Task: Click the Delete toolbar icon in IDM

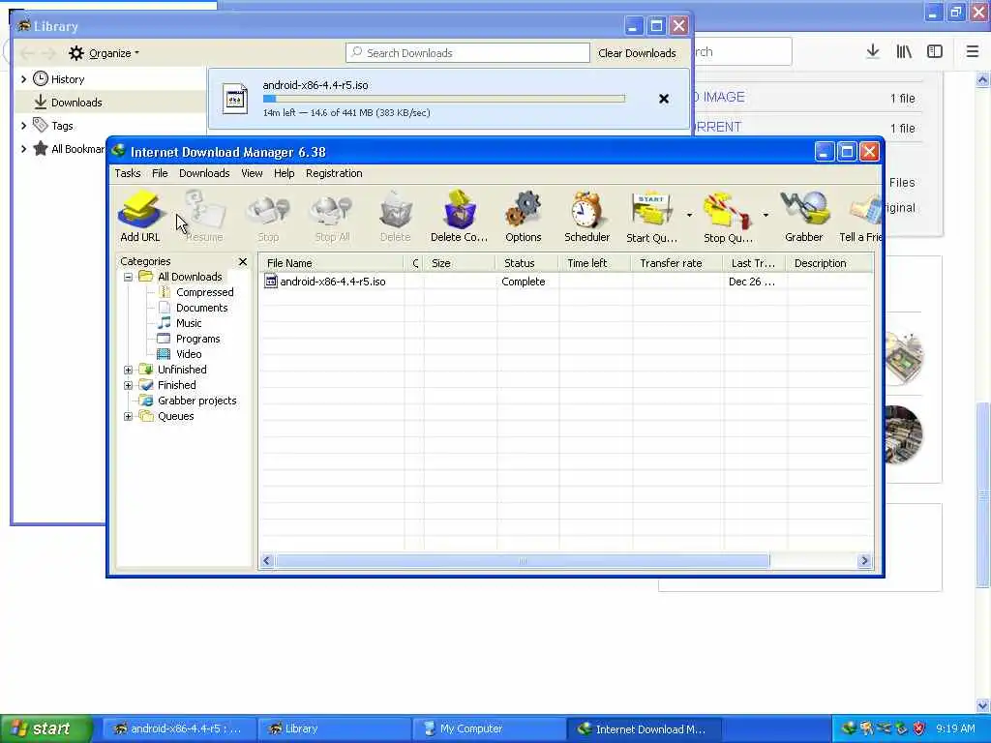Action: tap(396, 217)
